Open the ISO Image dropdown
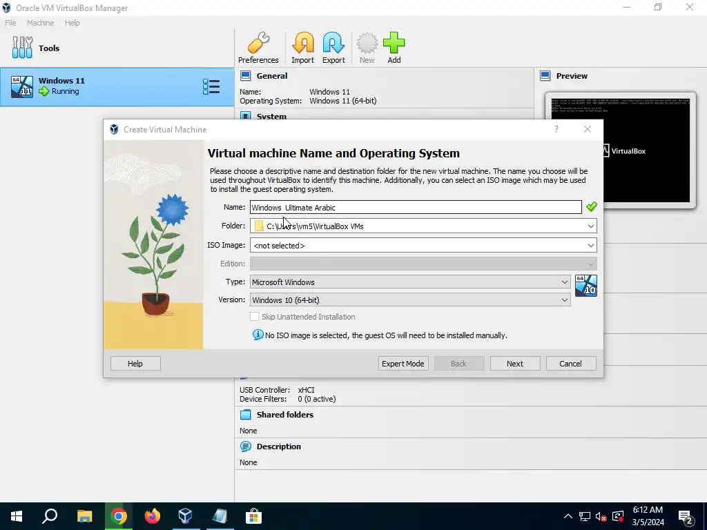 (x=591, y=245)
